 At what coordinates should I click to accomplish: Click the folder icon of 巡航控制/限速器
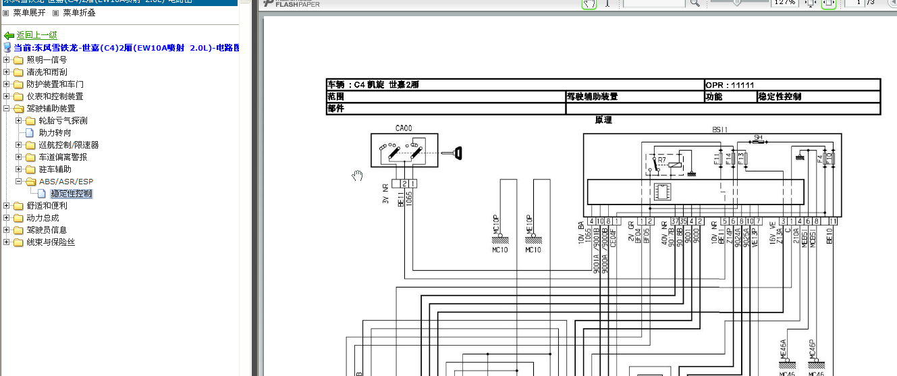pos(31,145)
